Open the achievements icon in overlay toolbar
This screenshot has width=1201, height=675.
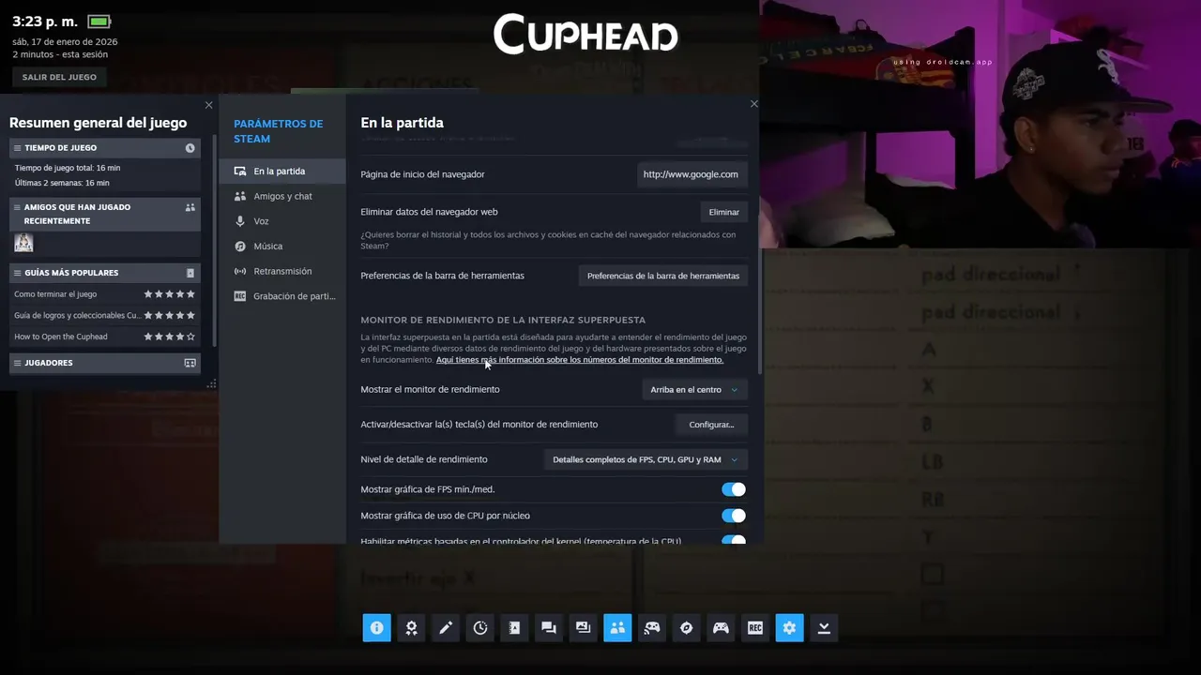(411, 628)
